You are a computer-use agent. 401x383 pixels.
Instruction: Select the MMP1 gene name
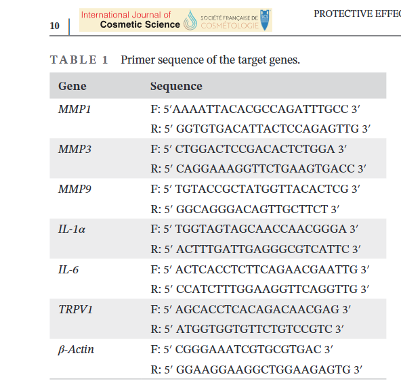coord(75,109)
